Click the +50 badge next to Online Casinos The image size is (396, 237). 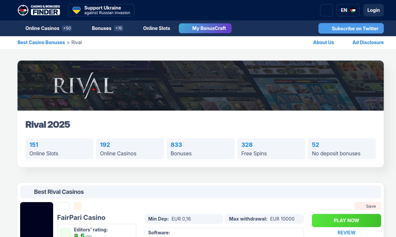tap(67, 28)
